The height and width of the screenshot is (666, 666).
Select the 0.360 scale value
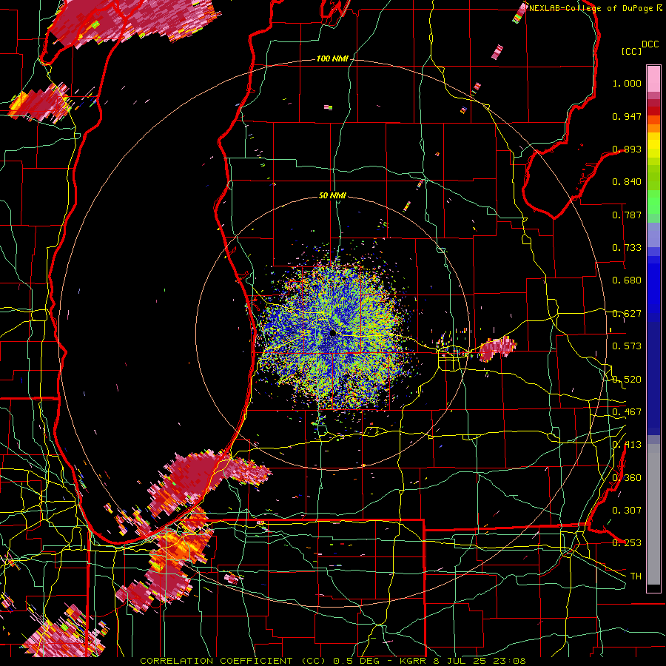pos(627,478)
